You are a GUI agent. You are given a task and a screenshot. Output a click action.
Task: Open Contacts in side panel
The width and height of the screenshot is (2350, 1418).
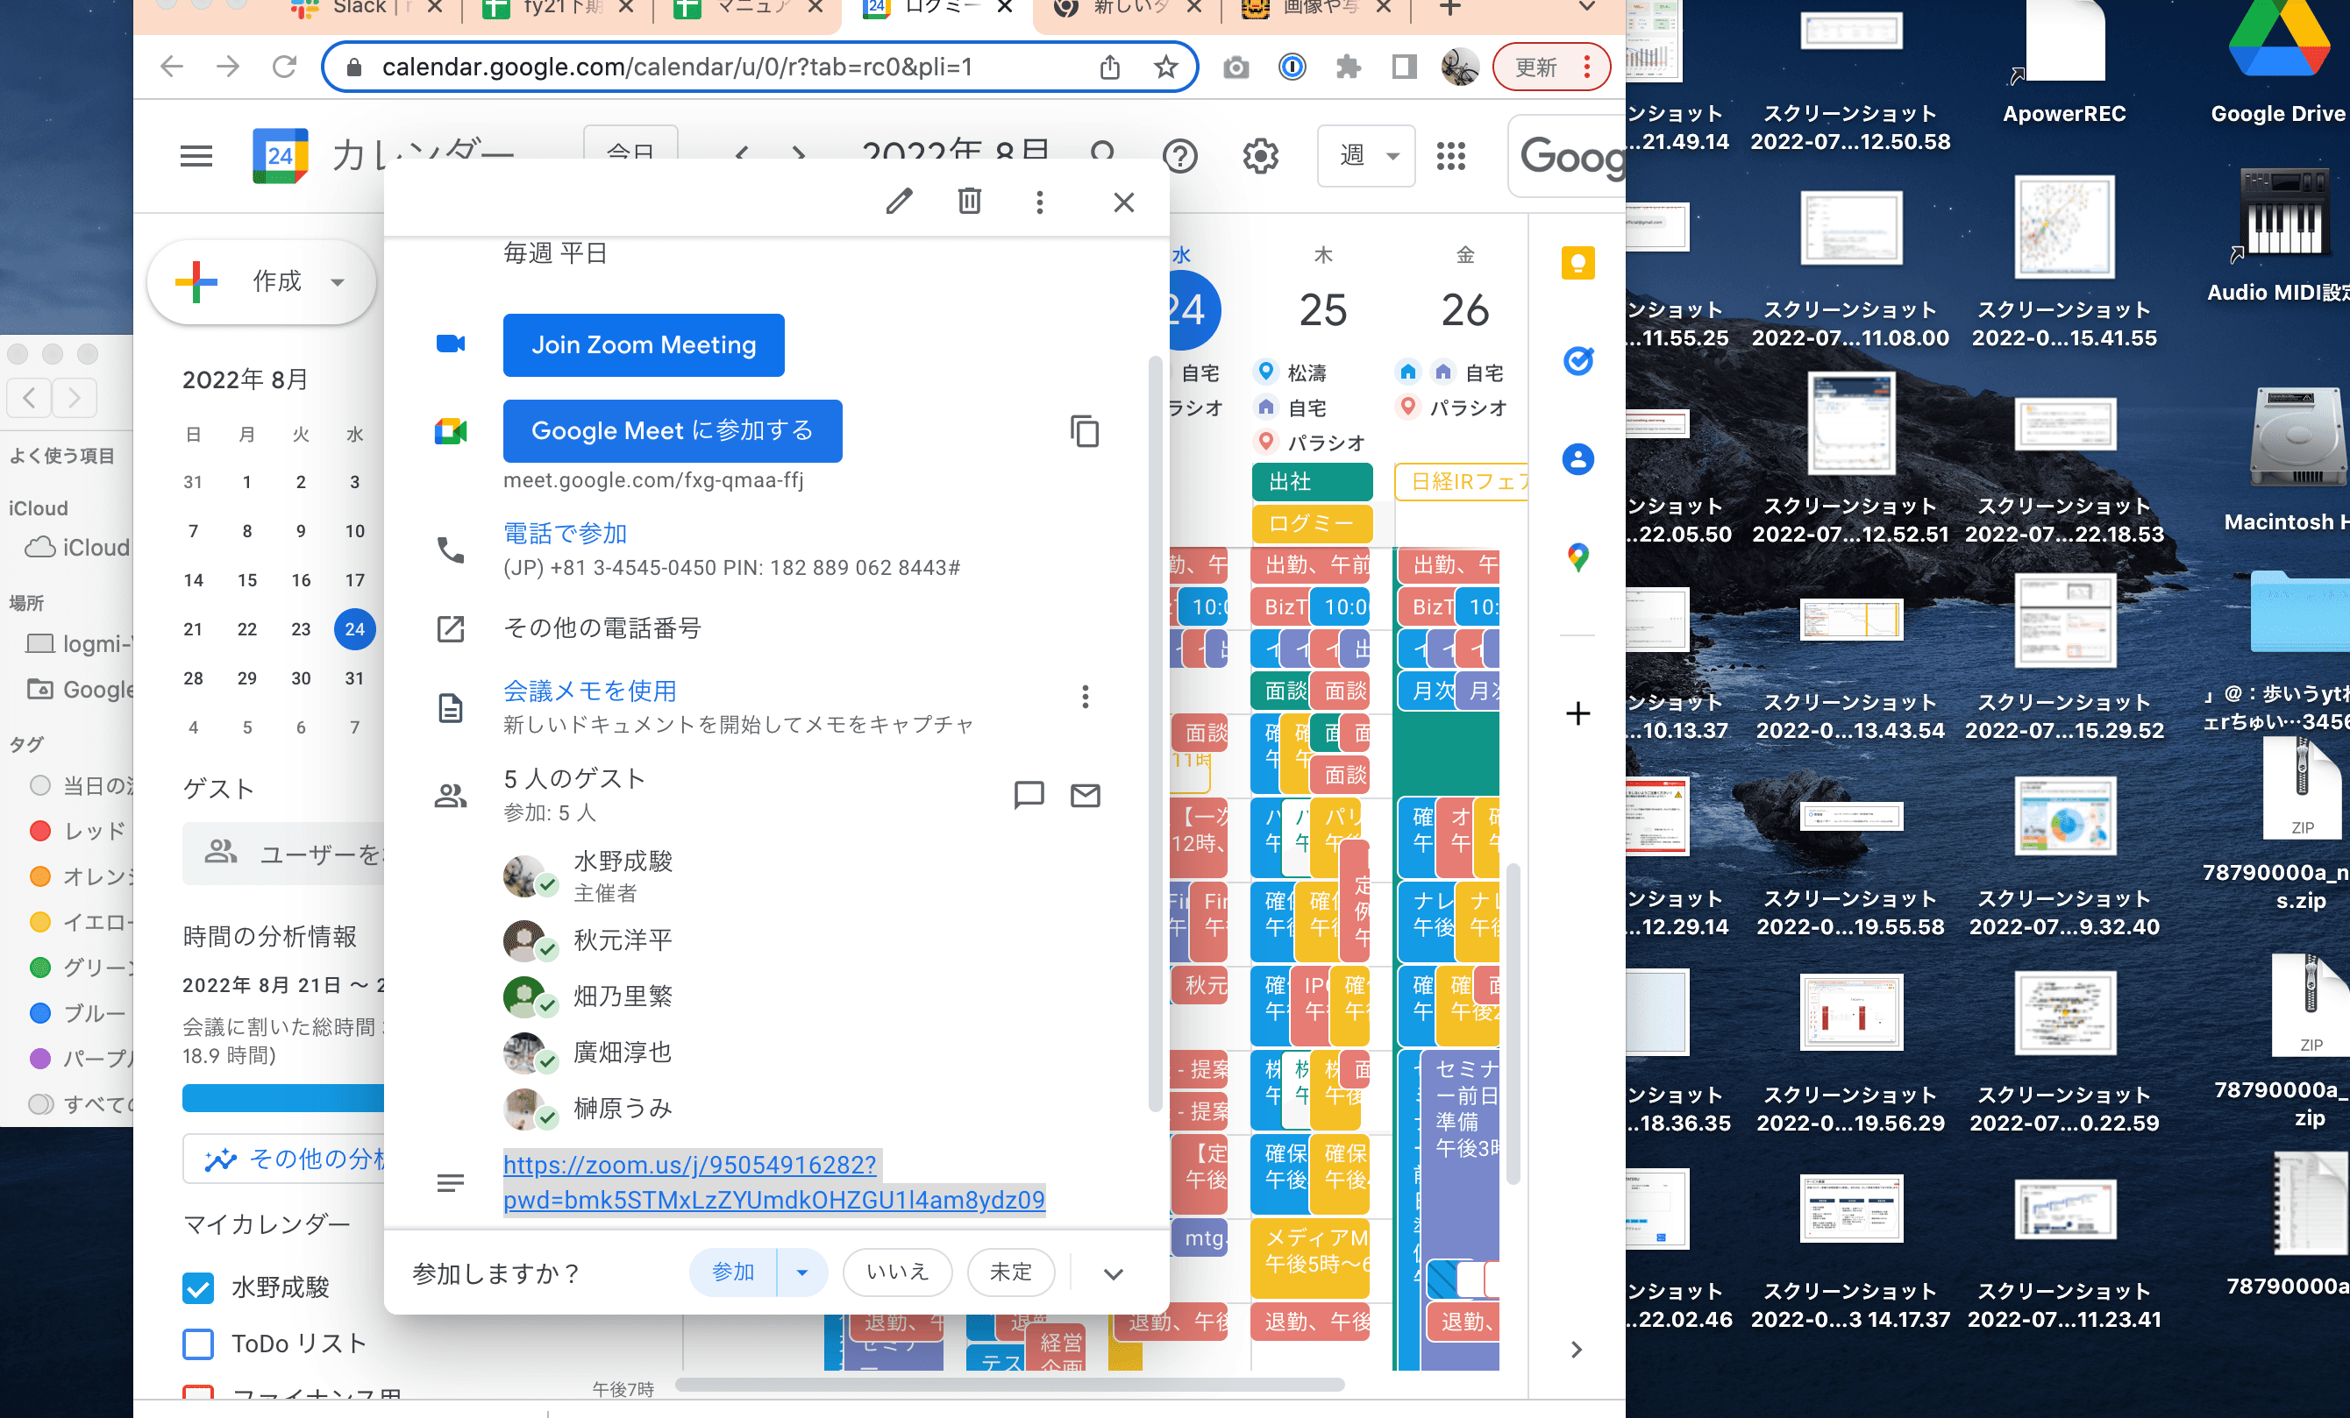pos(1577,459)
